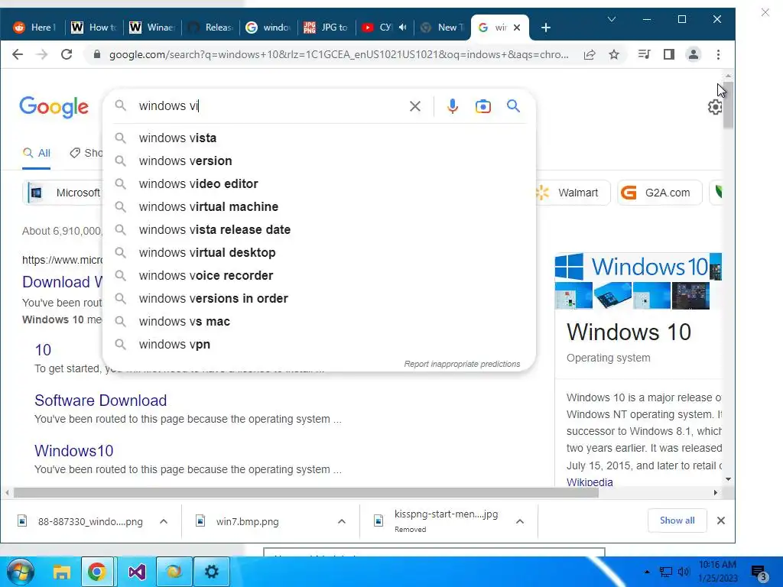This screenshot has width=783, height=587.
Task: Open the G2A.com shopping chip
Action: (660, 193)
